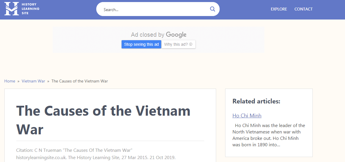Click the Related articles heading

tap(256, 101)
